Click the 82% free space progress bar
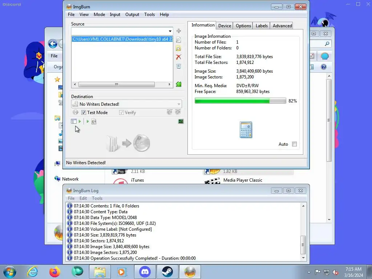The height and width of the screenshot is (279, 372). click(240, 101)
